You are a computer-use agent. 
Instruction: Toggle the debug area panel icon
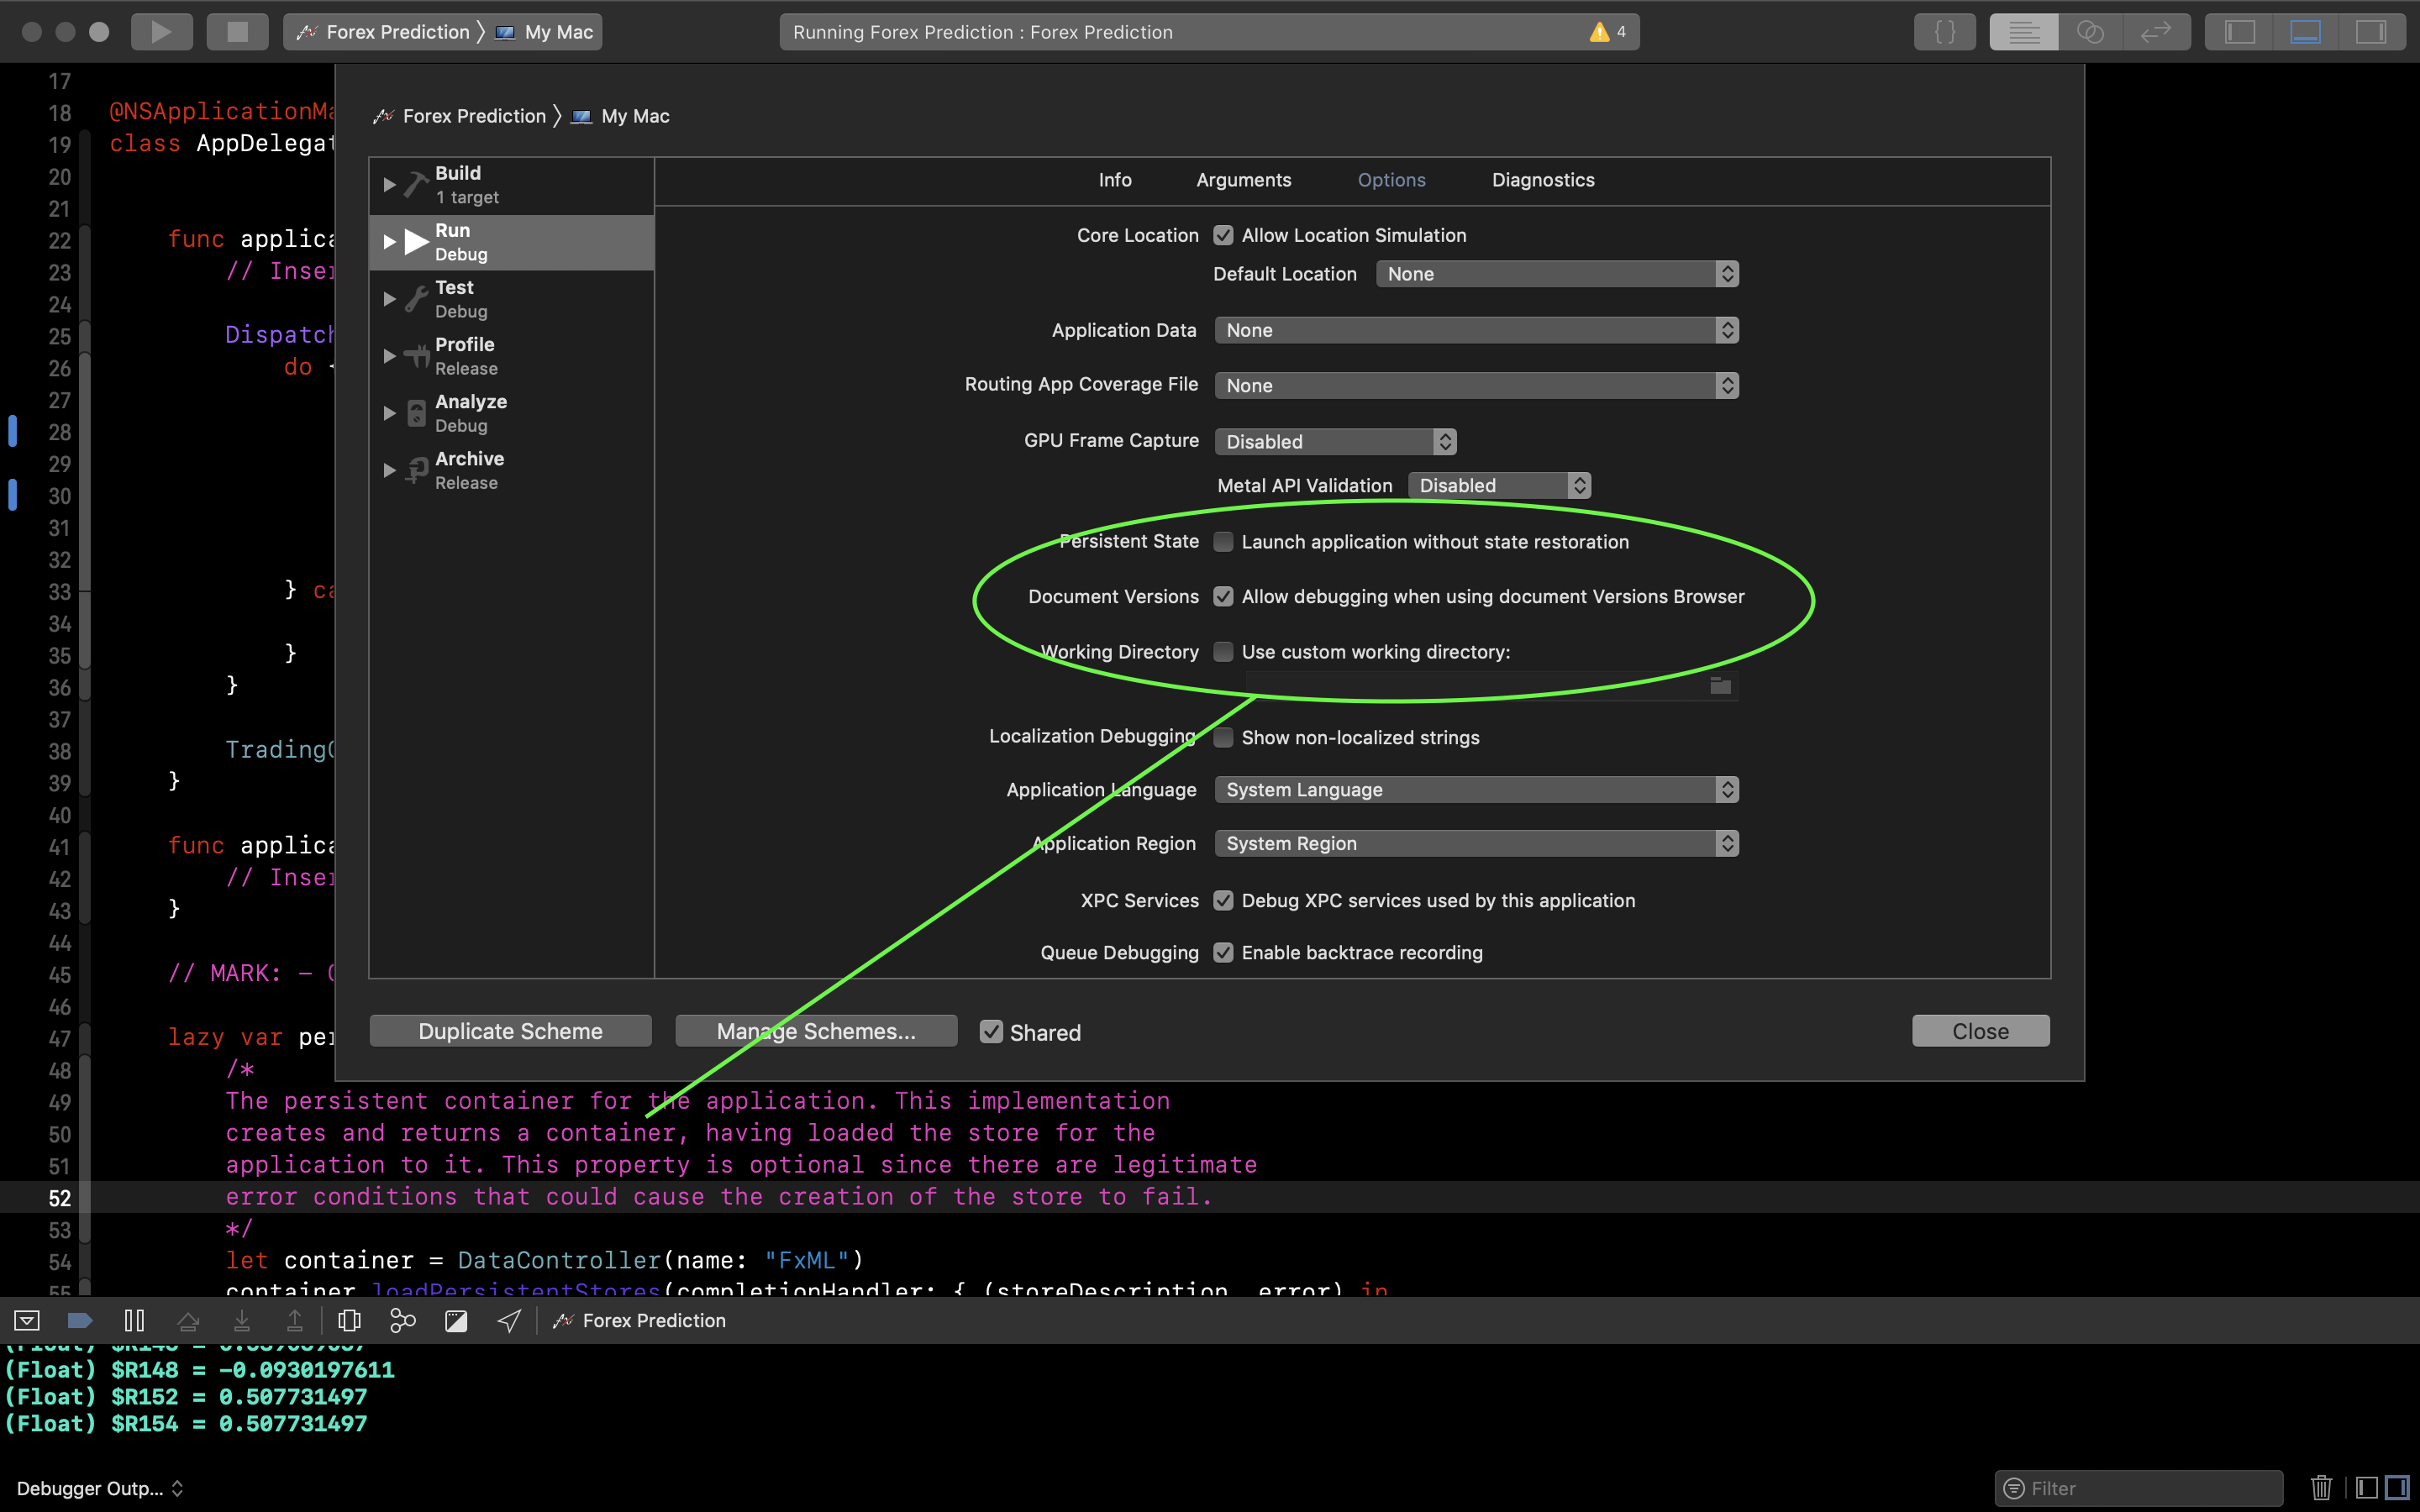[x=2305, y=32]
